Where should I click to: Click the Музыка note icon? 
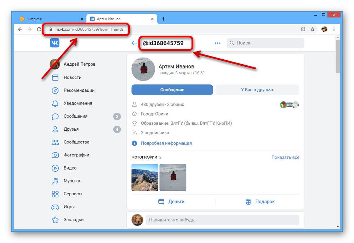click(55, 181)
